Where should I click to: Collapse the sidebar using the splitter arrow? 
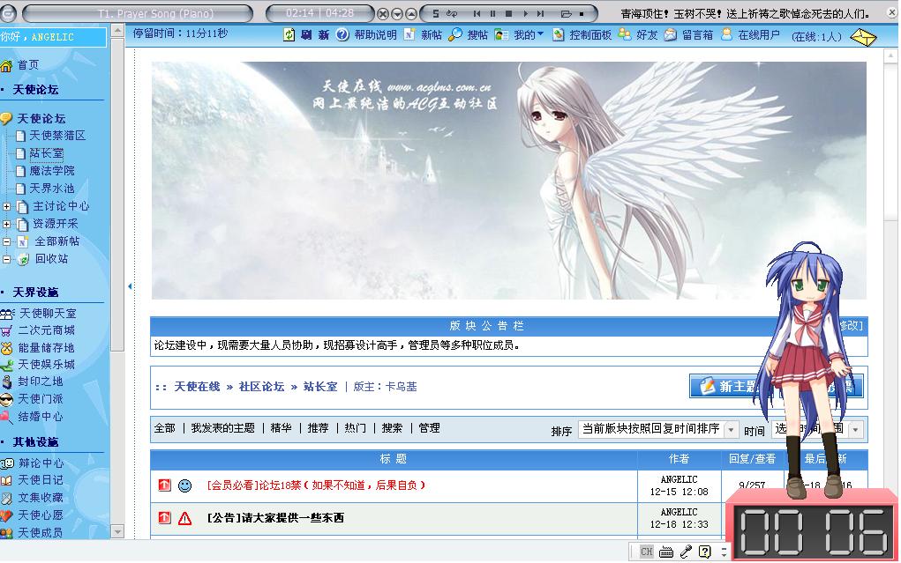(130, 285)
